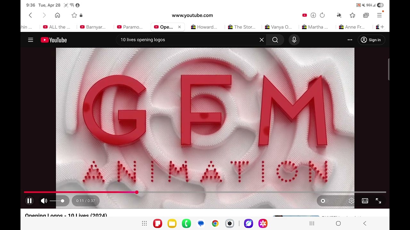
Task: Click the red video assistant icon in toolbar
Action: (305, 15)
